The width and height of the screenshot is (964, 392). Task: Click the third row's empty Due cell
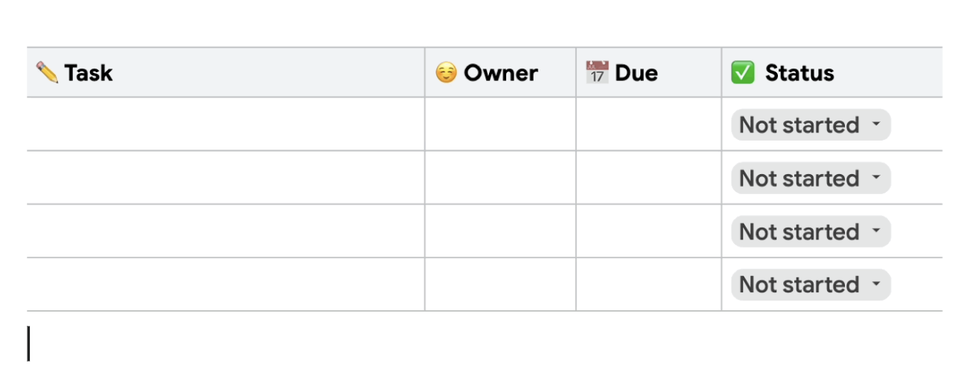click(x=648, y=231)
